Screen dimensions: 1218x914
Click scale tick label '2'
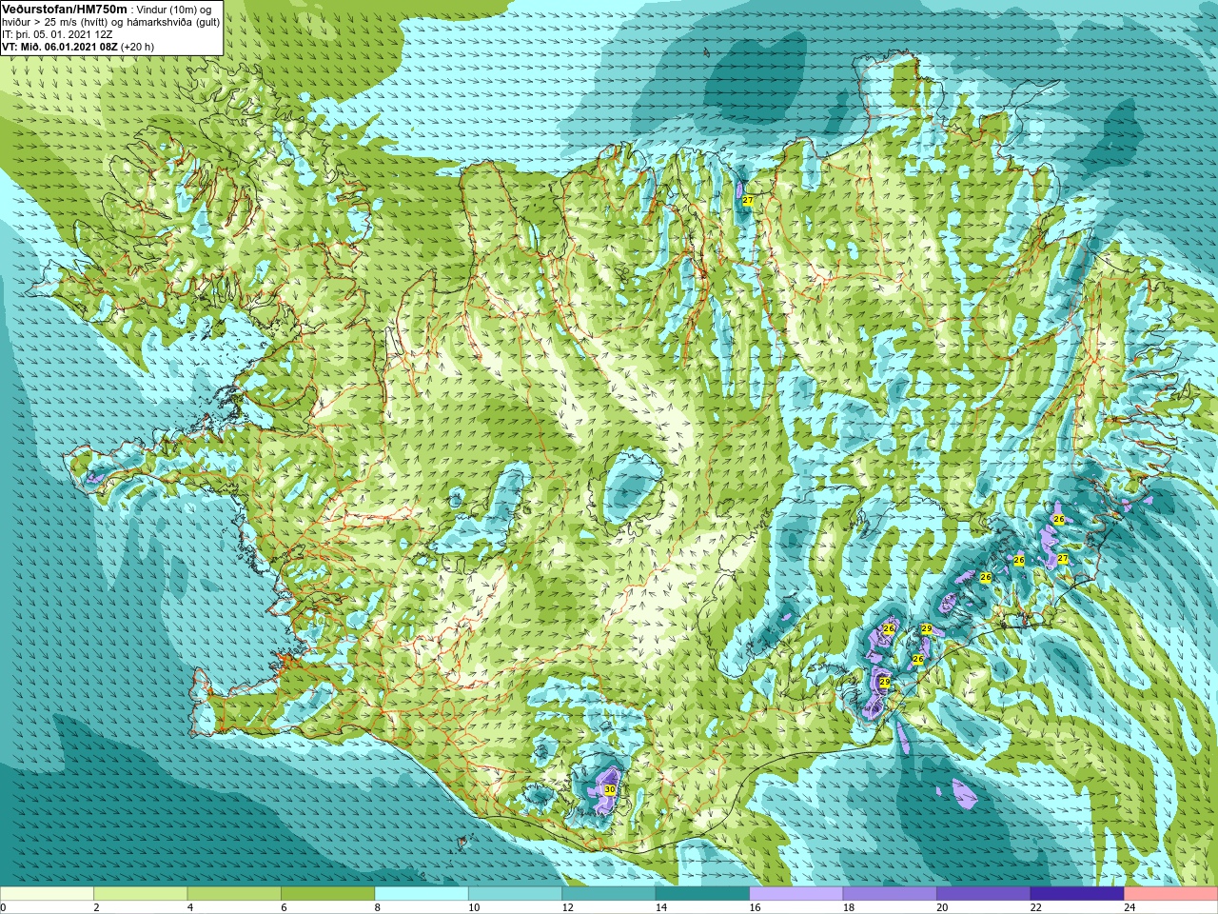point(96,907)
